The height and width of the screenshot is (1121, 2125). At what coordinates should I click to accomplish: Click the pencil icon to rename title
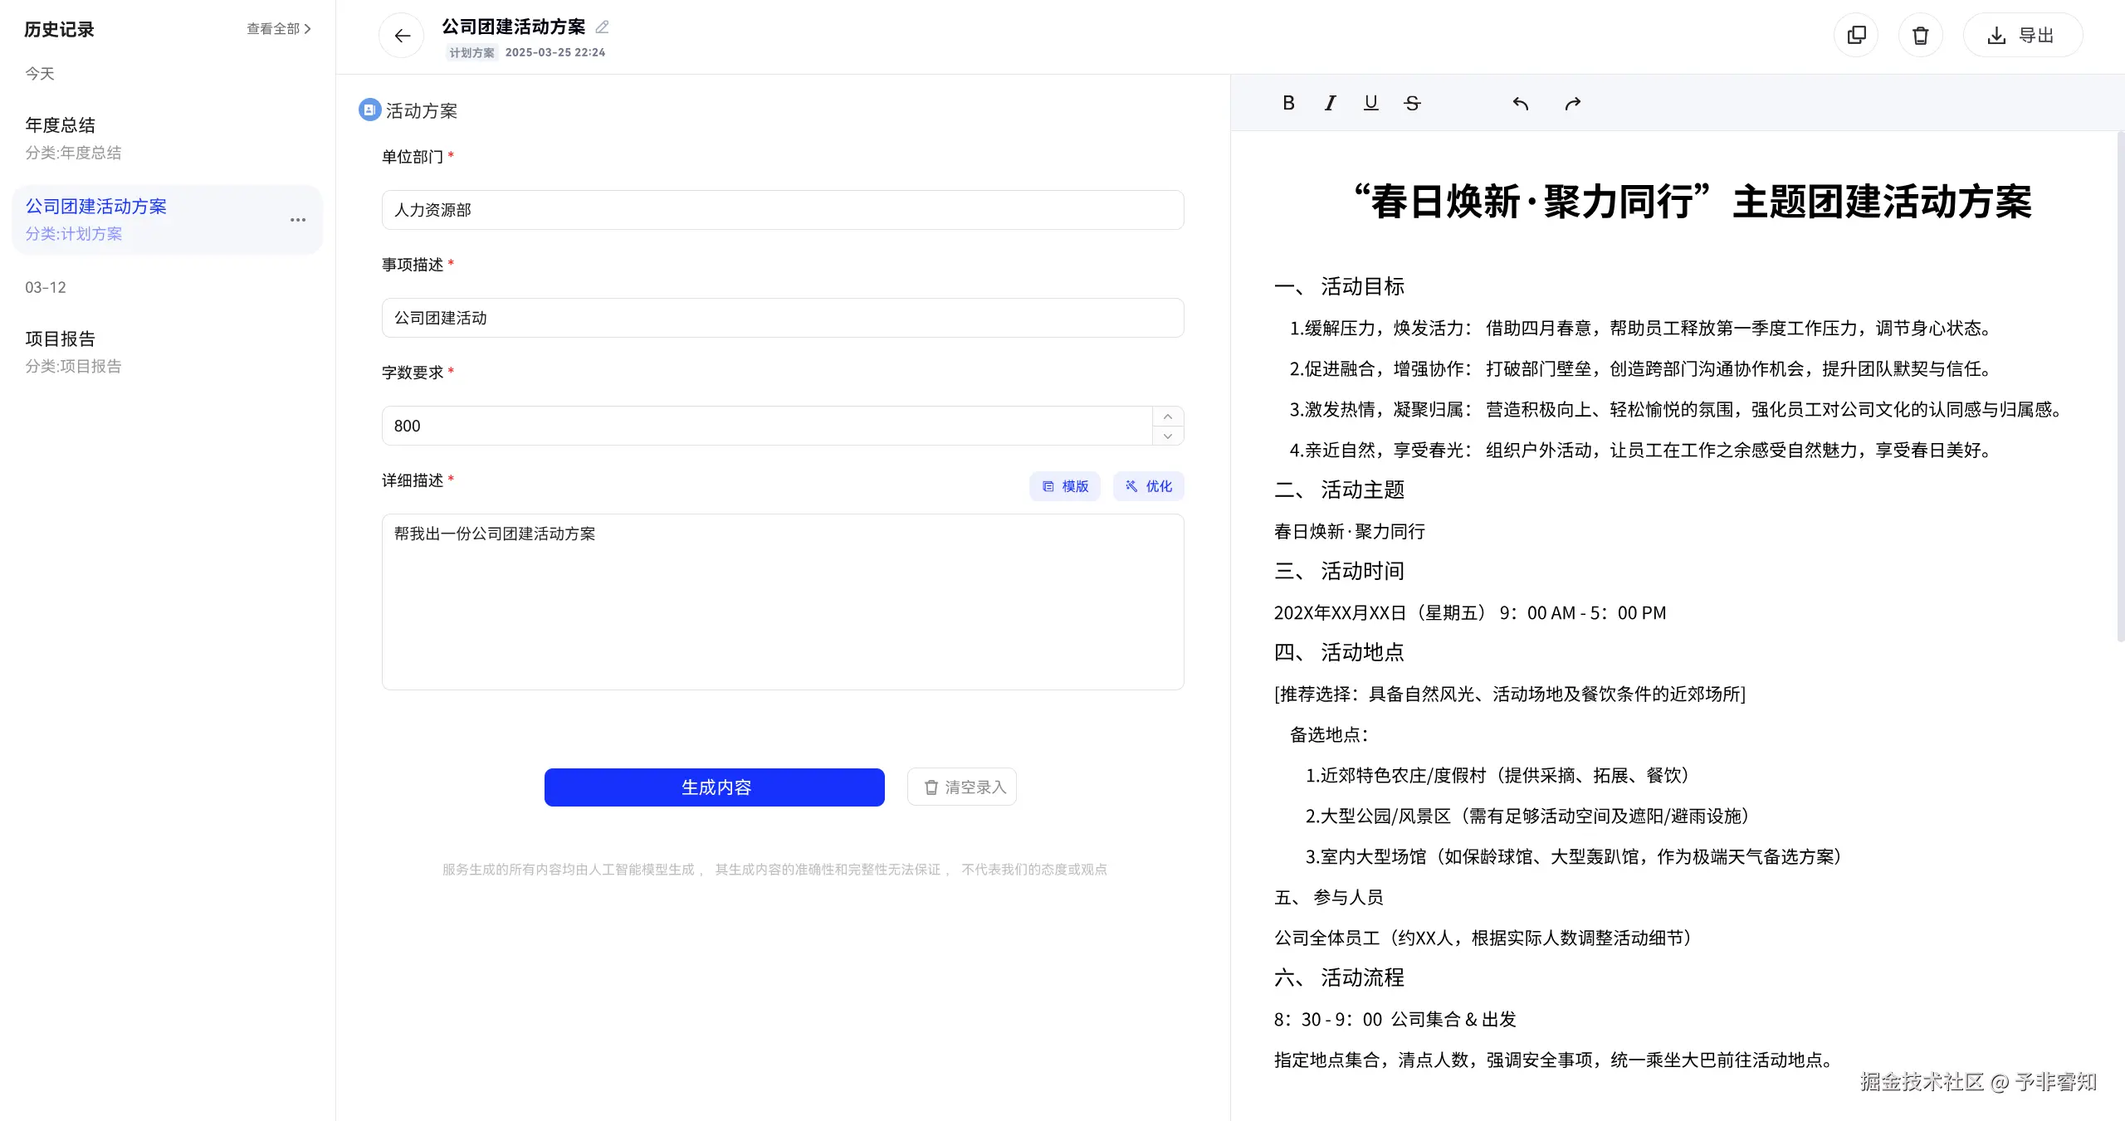(x=603, y=27)
